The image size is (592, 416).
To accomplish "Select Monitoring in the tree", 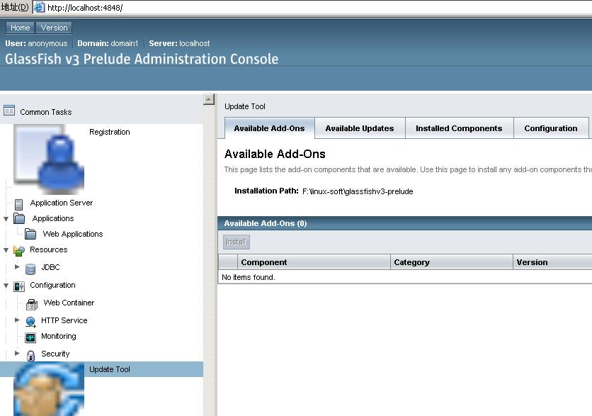I will pyautogui.click(x=59, y=337).
